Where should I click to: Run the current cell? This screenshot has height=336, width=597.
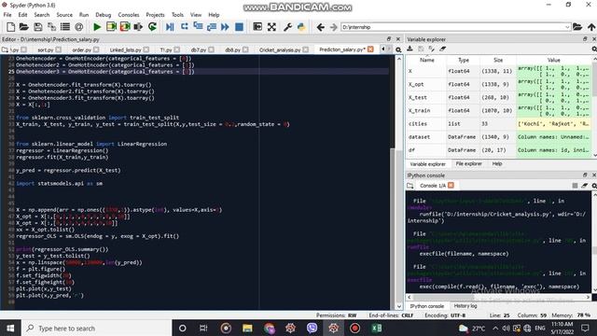click(111, 27)
